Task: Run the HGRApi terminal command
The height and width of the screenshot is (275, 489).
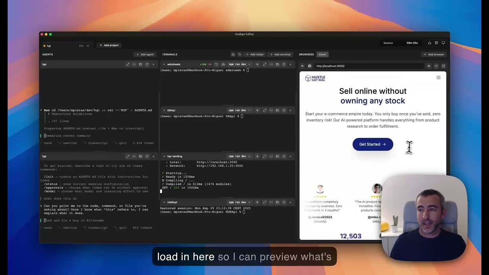Action: [x=257, y=202]
